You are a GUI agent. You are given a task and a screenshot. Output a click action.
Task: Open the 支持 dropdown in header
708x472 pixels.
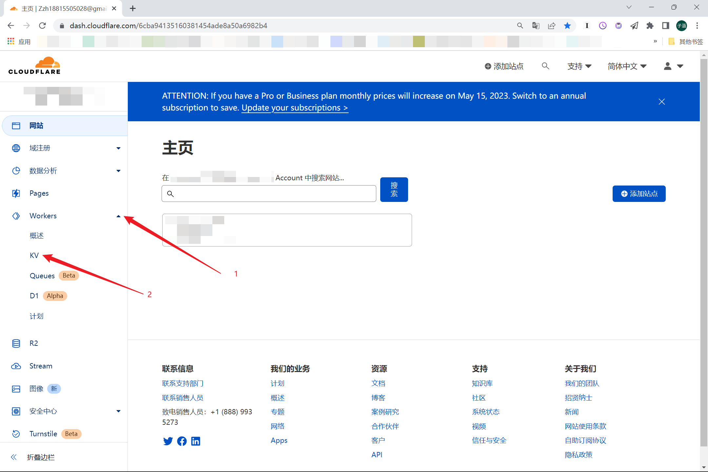click(579, 66)
